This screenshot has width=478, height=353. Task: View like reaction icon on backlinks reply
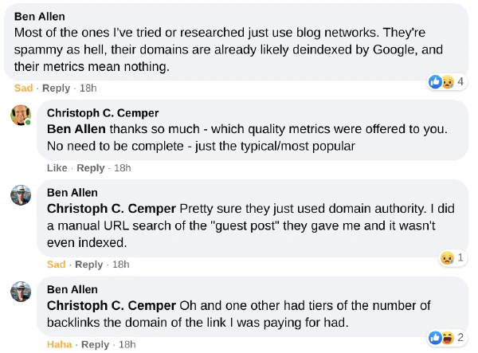pyautogui.click(x=435, y=338)
